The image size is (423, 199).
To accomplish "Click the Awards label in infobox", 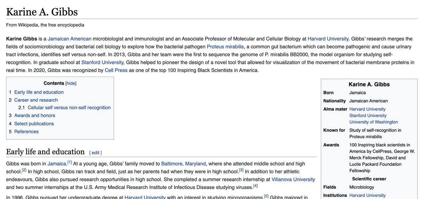I will point(331,145).
